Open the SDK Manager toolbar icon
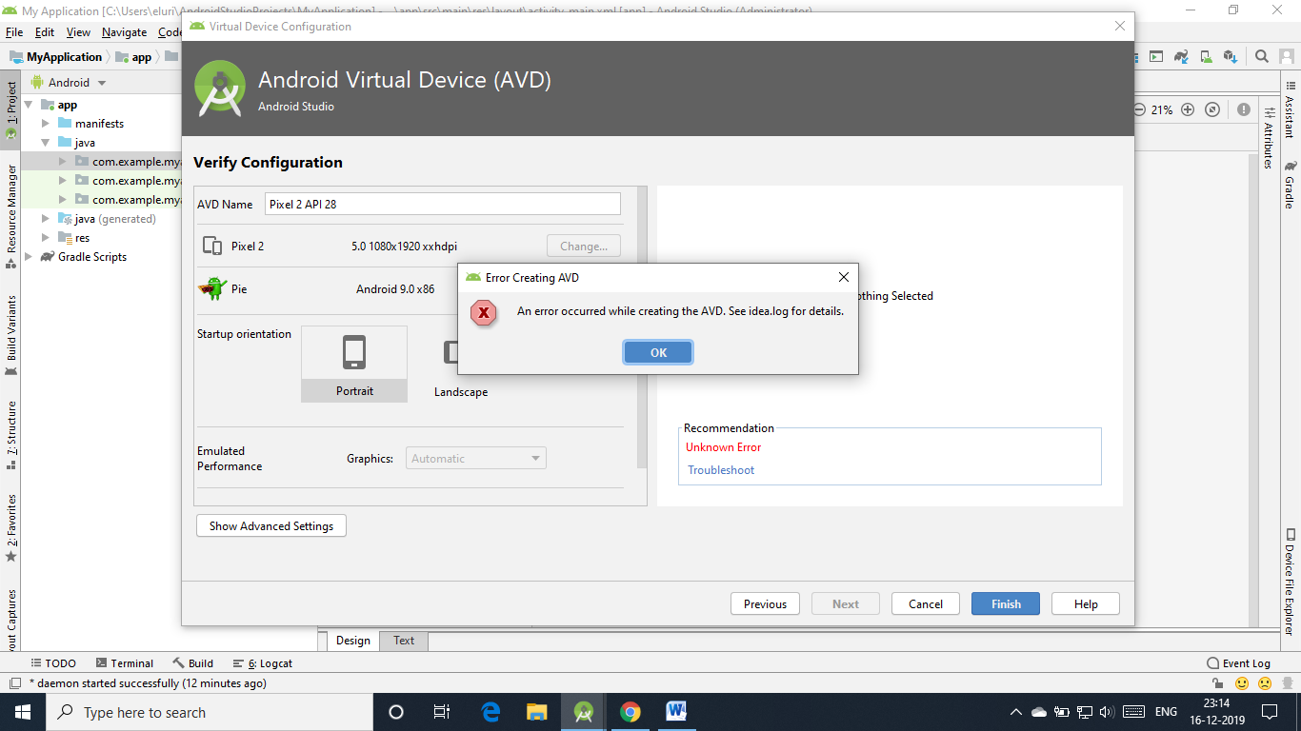The height and width of the screenshot is (731, 1301). tap(1231, 57)
